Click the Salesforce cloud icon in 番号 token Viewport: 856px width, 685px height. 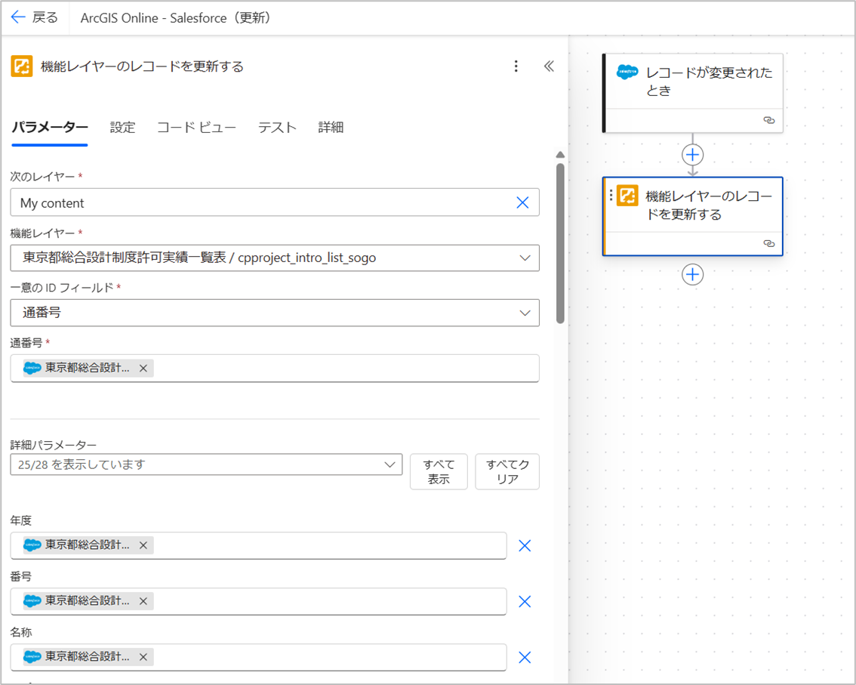pyautogui.click(x=32, y=601)
